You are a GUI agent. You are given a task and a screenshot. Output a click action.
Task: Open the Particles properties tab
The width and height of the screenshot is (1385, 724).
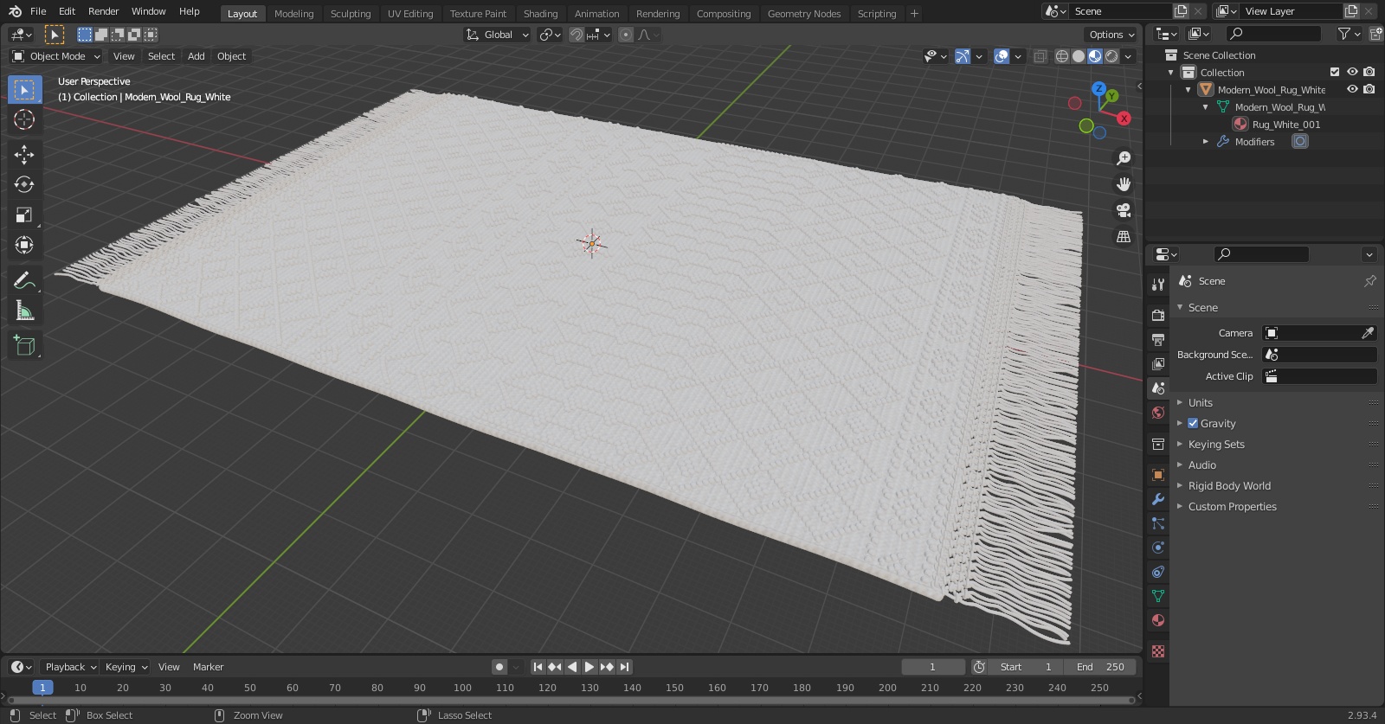click(1157, 523)
